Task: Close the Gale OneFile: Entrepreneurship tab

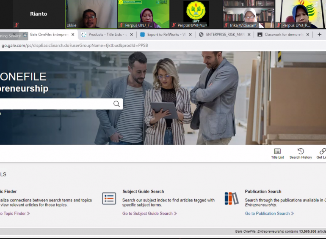Action: click(73, 35)
